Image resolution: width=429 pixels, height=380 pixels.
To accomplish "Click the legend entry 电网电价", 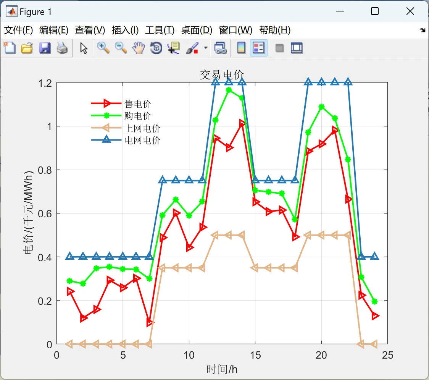I will [142, 141].
